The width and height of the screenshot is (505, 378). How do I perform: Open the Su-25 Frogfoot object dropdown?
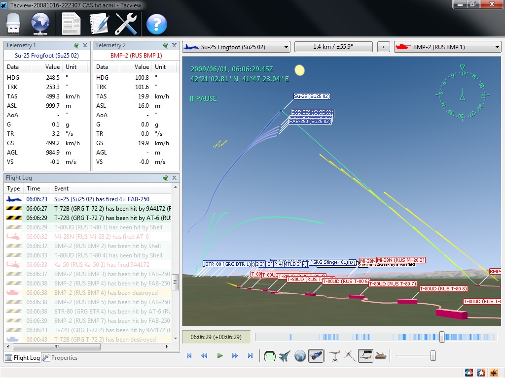[x=236, y=47]
